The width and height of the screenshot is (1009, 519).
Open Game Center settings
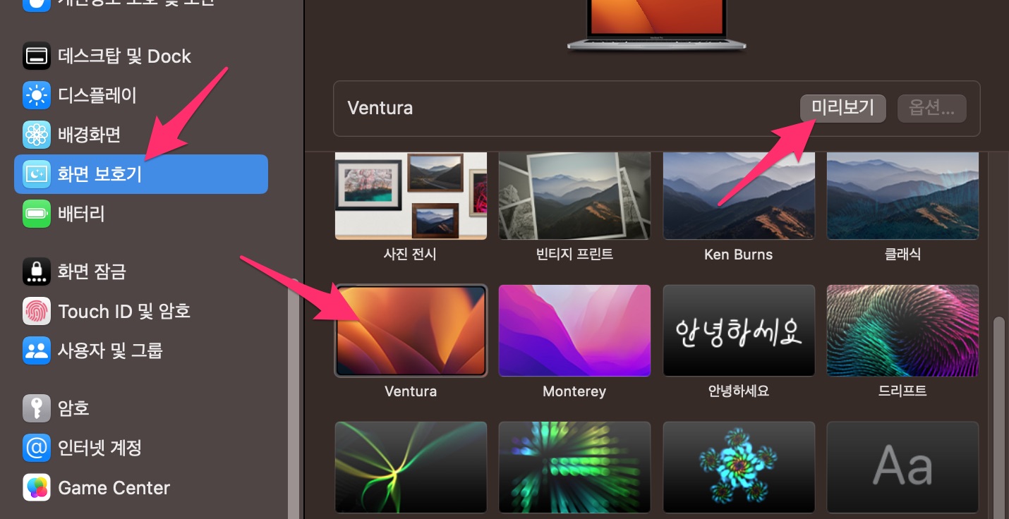click(141, 487)
